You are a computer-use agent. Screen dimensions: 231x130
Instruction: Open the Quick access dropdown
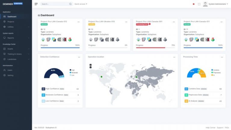click(x=81, y=4)
